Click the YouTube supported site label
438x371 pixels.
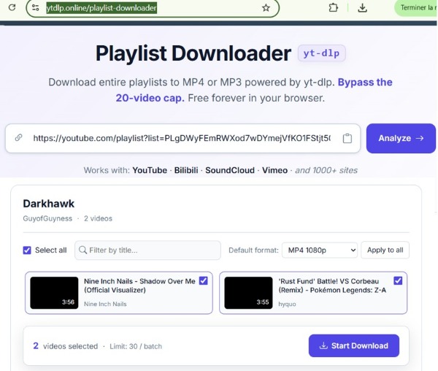click(x=150, y=170)
